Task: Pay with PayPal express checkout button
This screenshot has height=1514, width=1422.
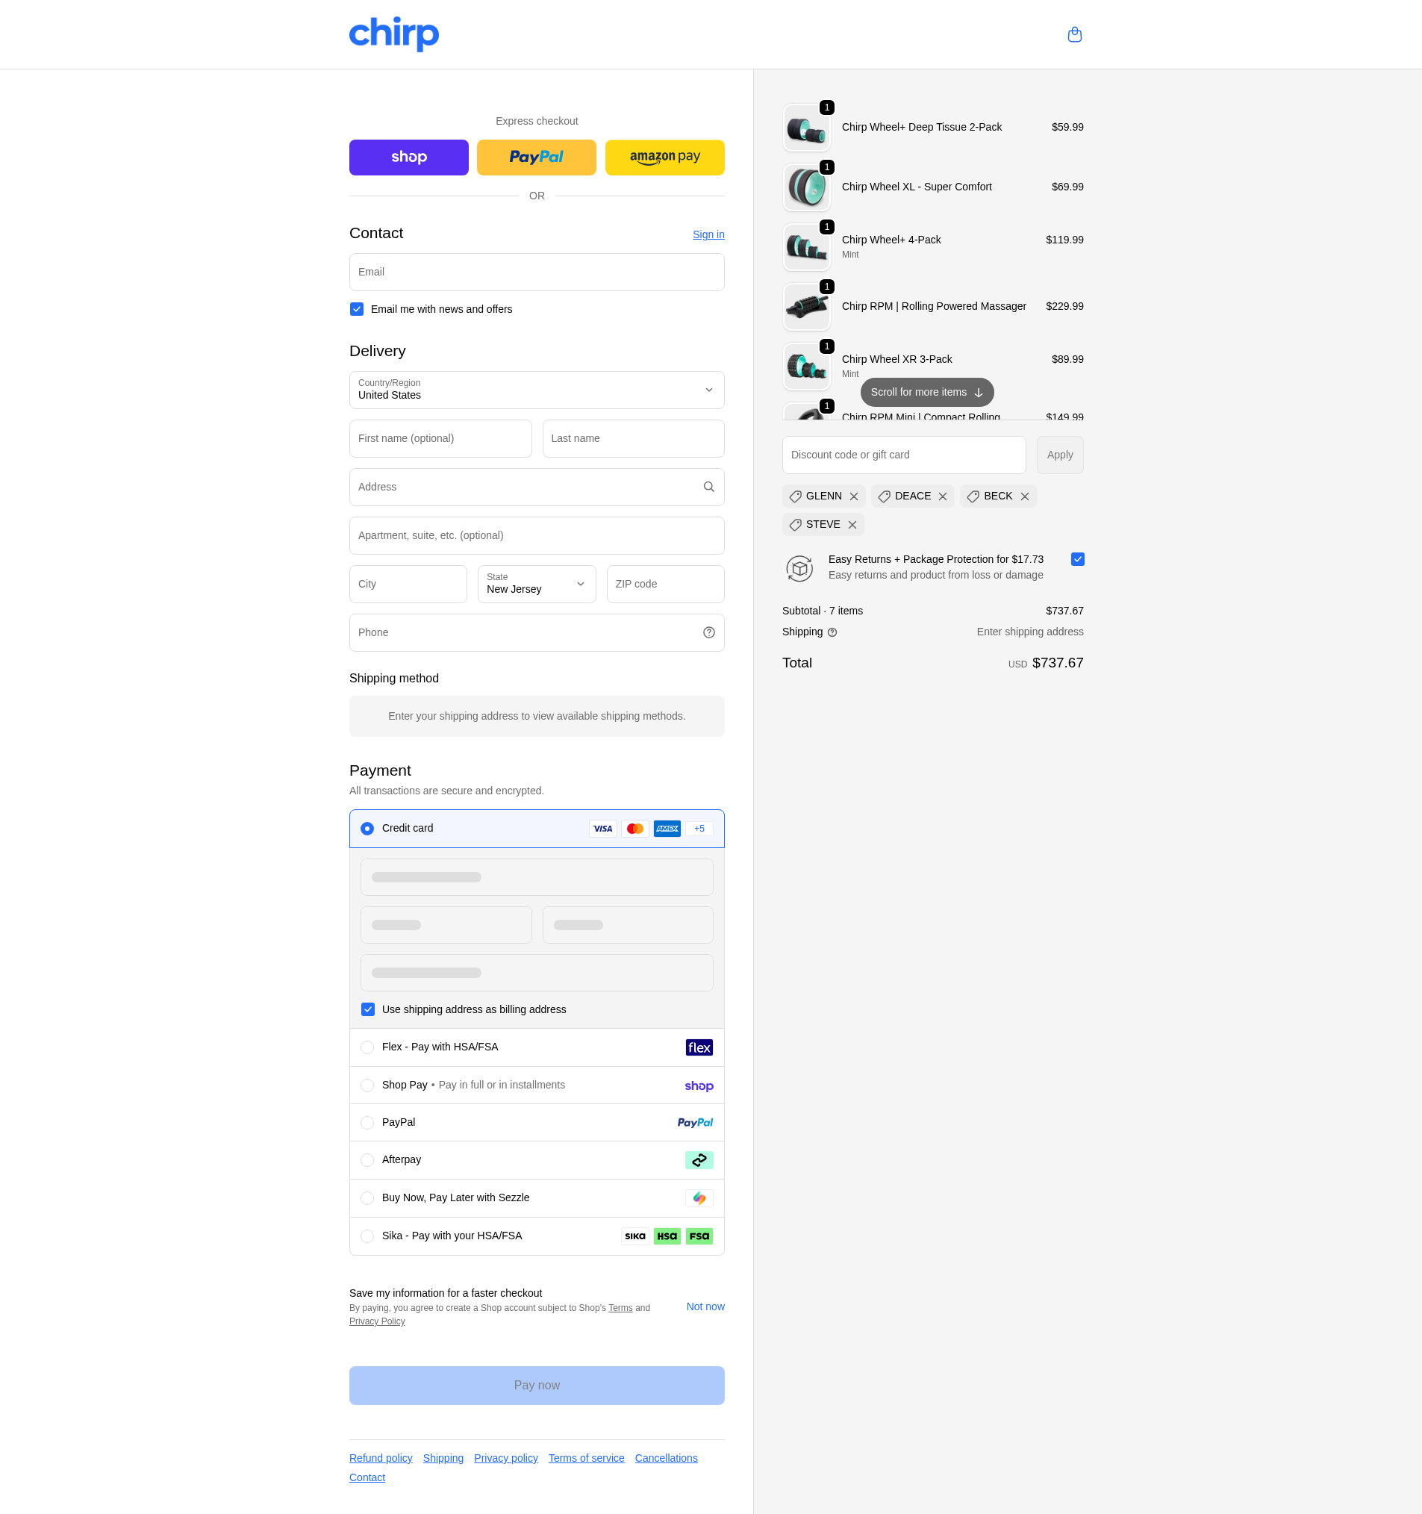Action: click(x=536, y=158)
